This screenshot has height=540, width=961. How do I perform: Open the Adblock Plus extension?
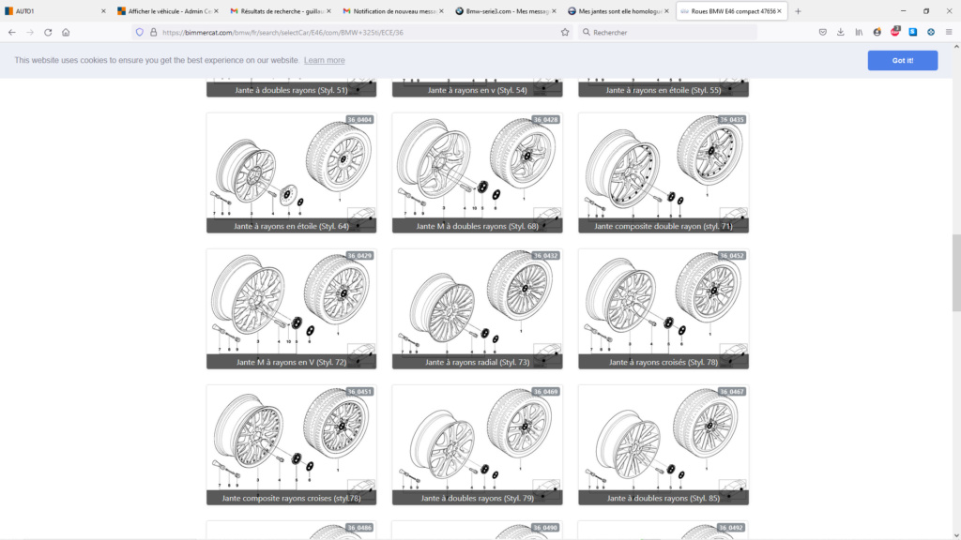point(894,32)
